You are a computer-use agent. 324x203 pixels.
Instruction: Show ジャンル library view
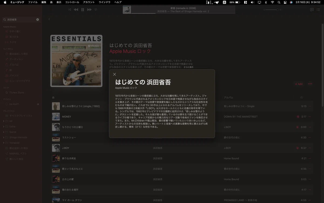click(x=14, y=76)
